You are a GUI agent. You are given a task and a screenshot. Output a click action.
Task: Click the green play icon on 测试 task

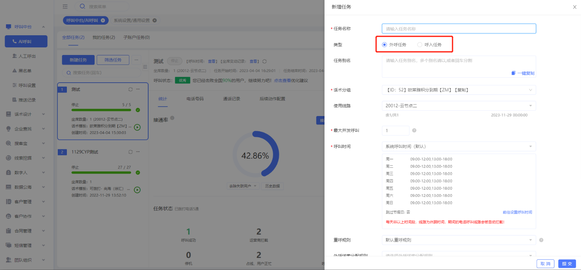click(137, 127)
